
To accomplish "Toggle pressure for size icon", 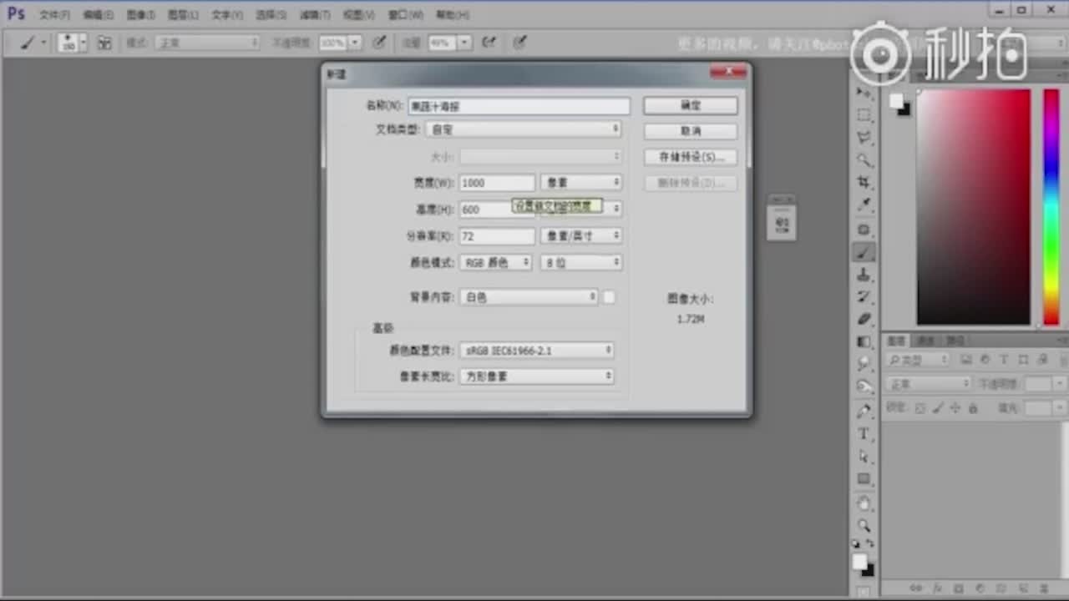I will pyautogui.click(x=519, y=43).
